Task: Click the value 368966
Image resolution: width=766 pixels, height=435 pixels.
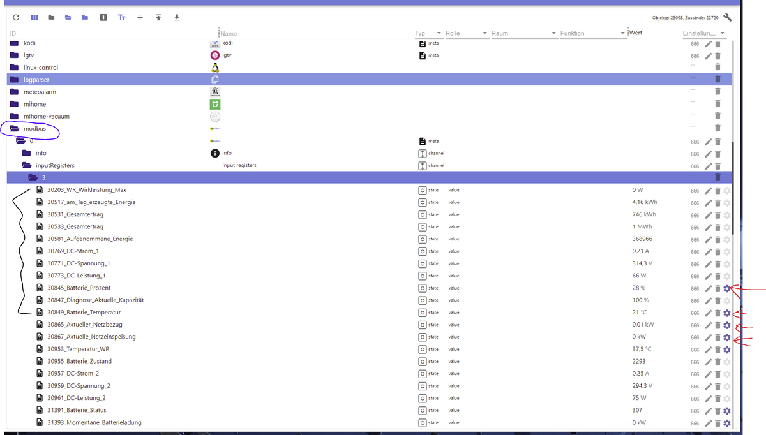Action: [x=642, y=239]
